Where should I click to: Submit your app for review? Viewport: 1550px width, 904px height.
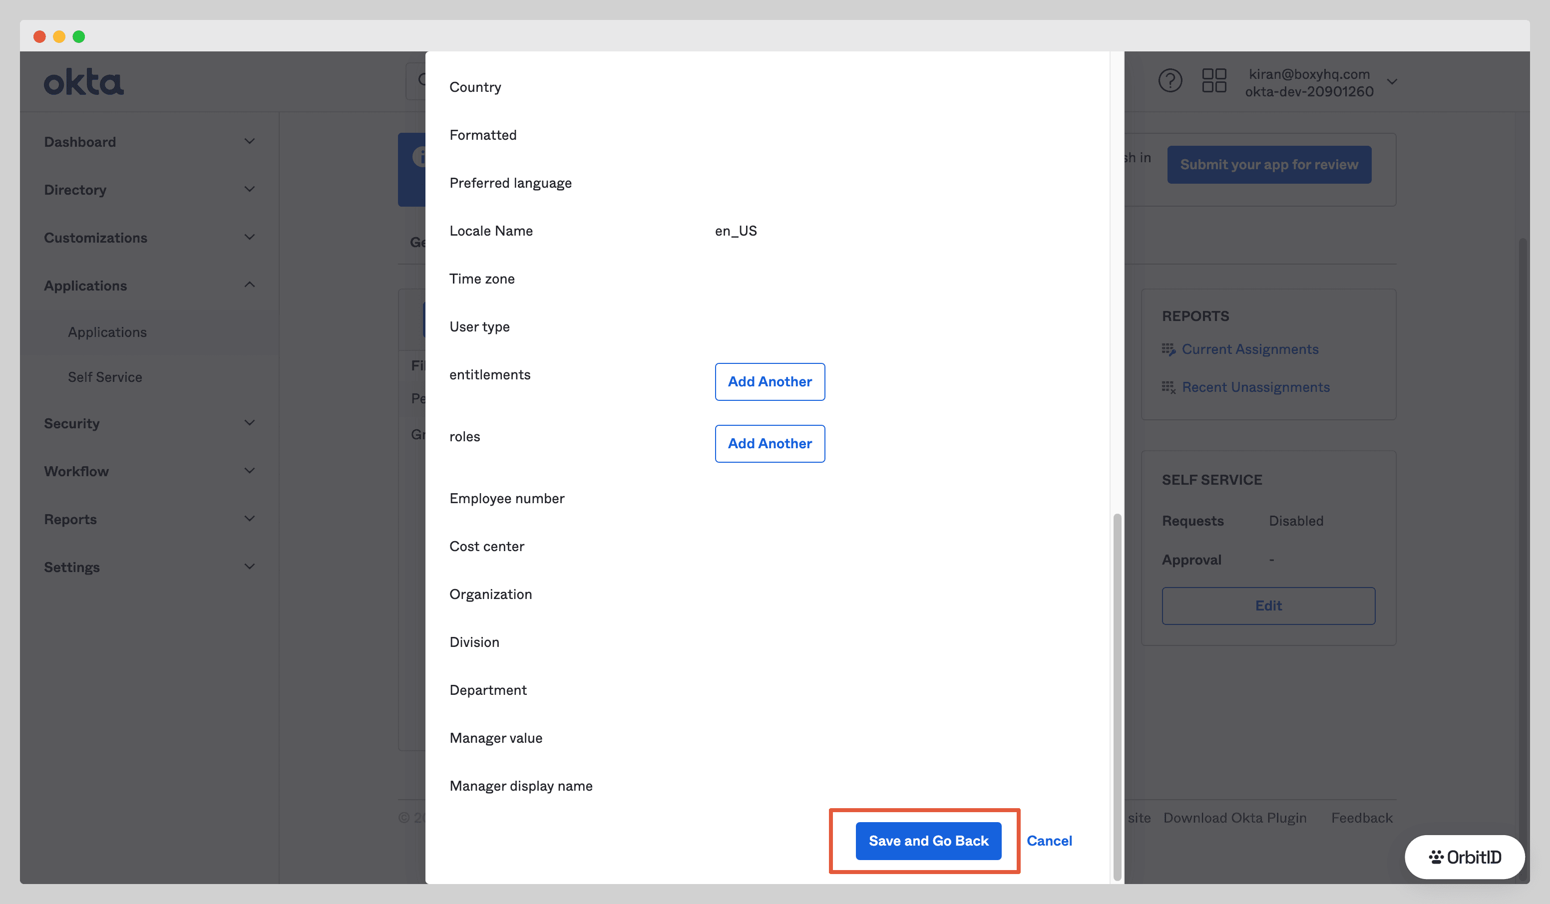[1269, 165]
